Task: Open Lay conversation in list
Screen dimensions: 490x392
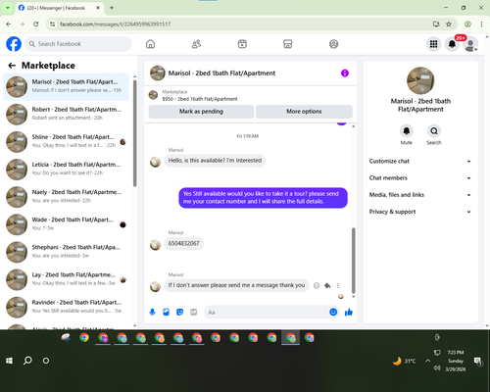Action: [66, 279]
